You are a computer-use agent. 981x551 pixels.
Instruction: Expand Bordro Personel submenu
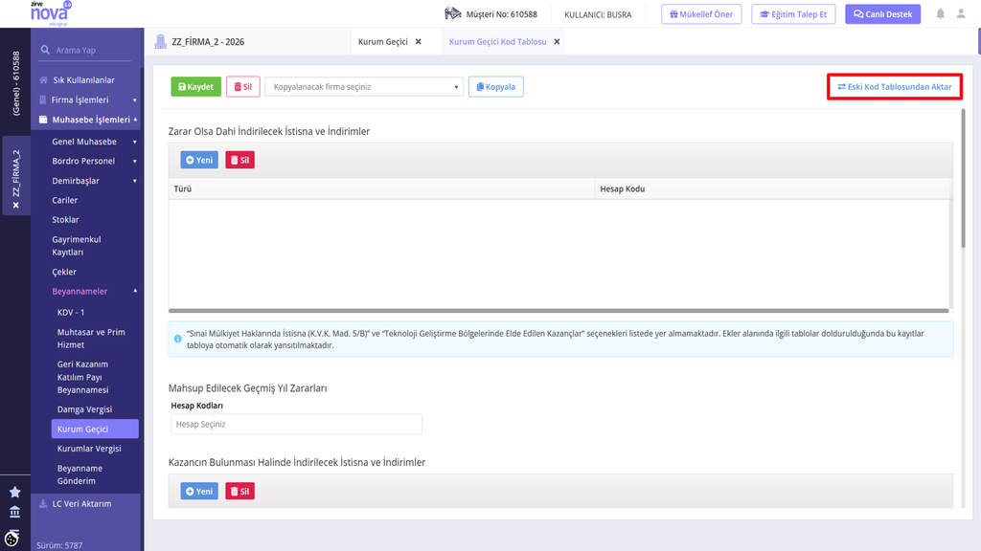(x=134, y=161)
